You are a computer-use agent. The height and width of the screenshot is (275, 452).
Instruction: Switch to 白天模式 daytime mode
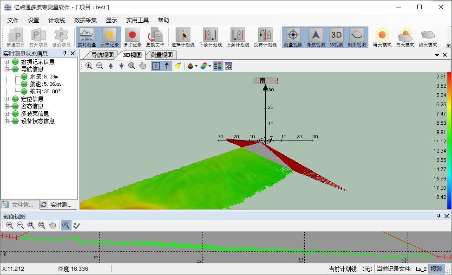405,38
